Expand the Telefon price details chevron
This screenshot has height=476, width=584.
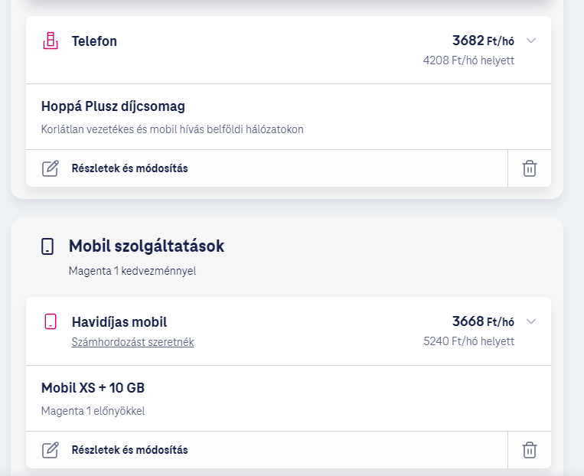(531, 41)
